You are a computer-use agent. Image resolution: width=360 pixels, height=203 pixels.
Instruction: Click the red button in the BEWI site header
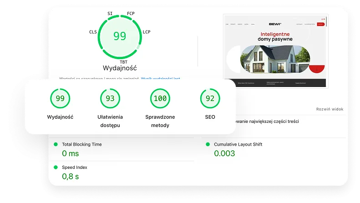pyautogui.click(x=320, y=24)
